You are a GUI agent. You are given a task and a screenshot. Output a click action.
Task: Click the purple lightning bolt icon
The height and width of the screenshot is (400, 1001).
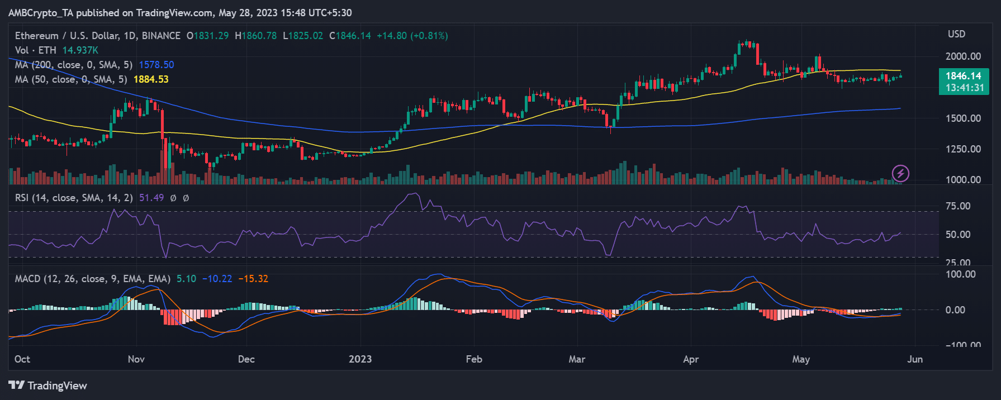point(900,173)
